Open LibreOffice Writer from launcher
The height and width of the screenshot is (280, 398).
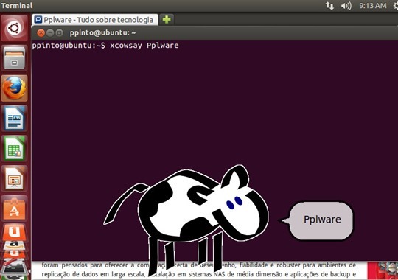[14, 119]
